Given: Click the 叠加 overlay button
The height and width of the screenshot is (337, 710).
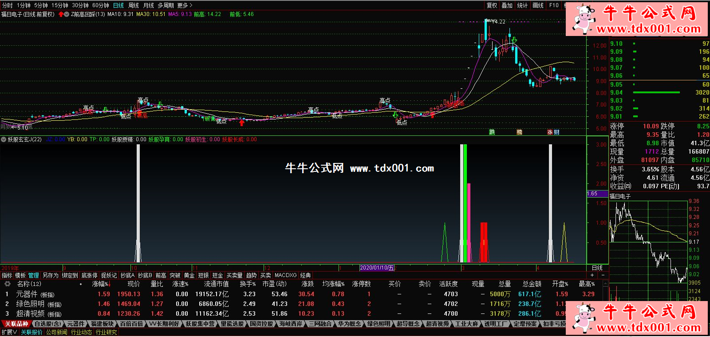Looking at the screenshot, I should pyautogui.click(x=507, y=5).
